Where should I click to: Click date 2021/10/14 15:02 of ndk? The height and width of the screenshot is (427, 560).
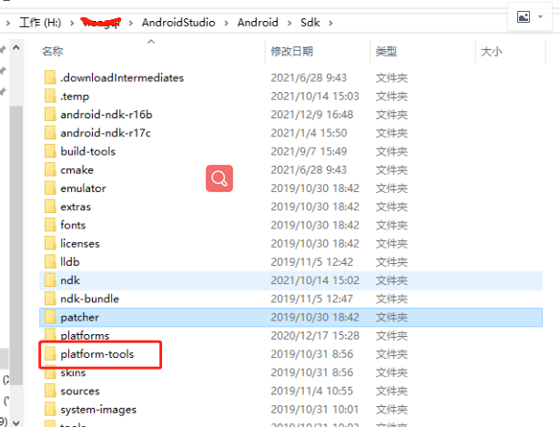(x=315, y=280)
